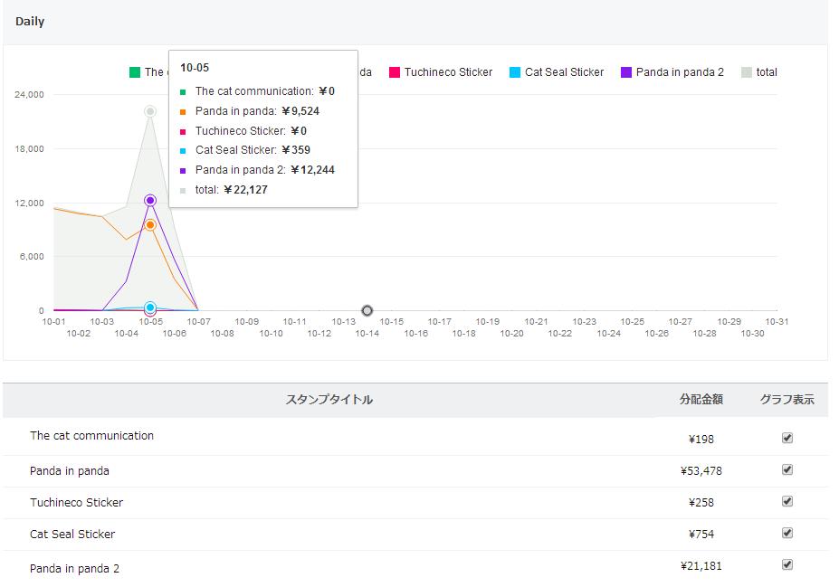Toggle Tuchineco Sticker legend label

point(448,72)
